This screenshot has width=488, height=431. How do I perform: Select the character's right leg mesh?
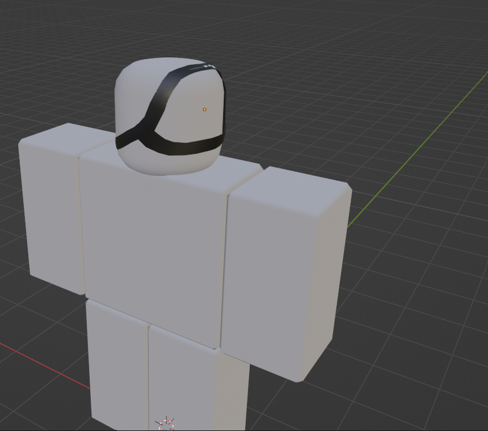tap(116, 376)
